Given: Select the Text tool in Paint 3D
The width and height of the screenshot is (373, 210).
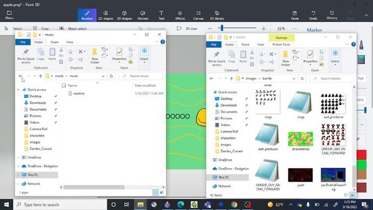Looking at the screenshot, I should coord(161,15).
